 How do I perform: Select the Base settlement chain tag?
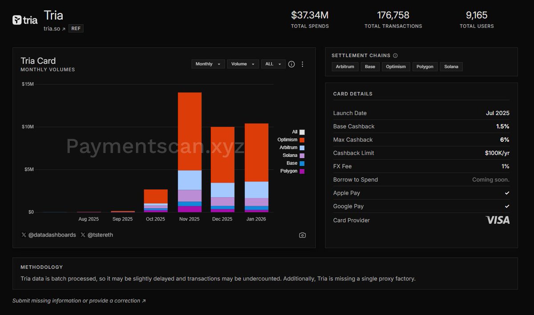click(x=370, y=67)
